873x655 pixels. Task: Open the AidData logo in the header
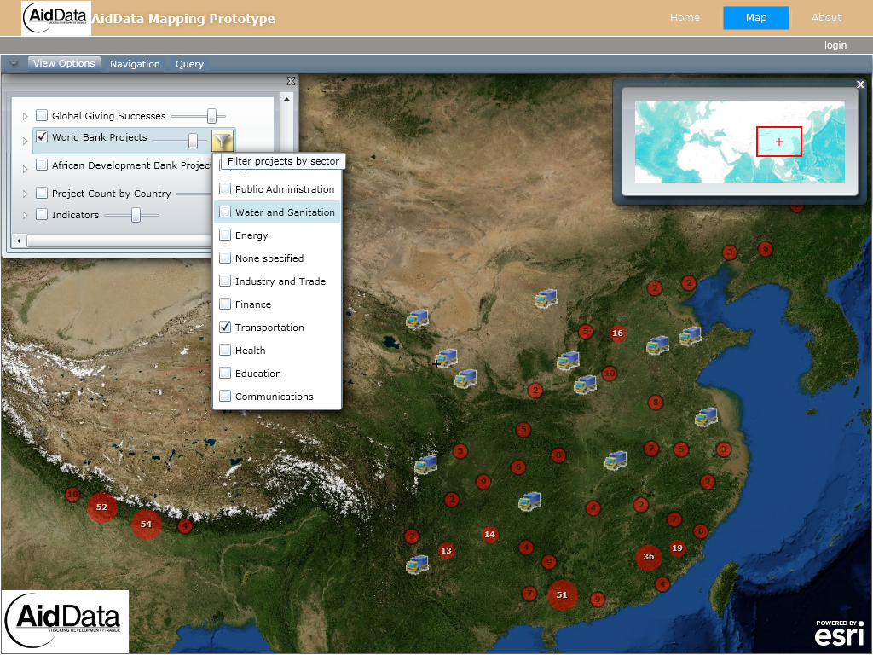pyautogui.click(x=56, y=19)
